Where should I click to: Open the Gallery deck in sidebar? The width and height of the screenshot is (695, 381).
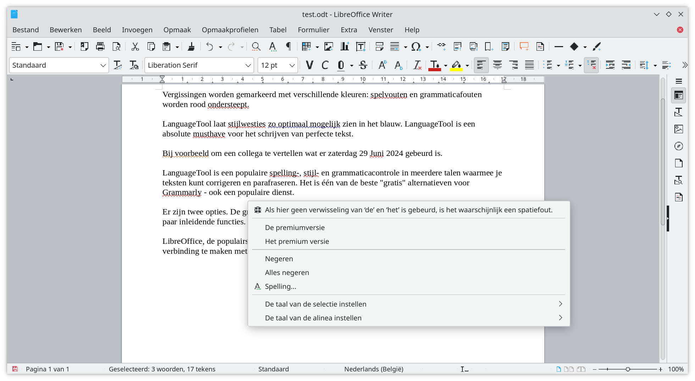tap(679, 129)
